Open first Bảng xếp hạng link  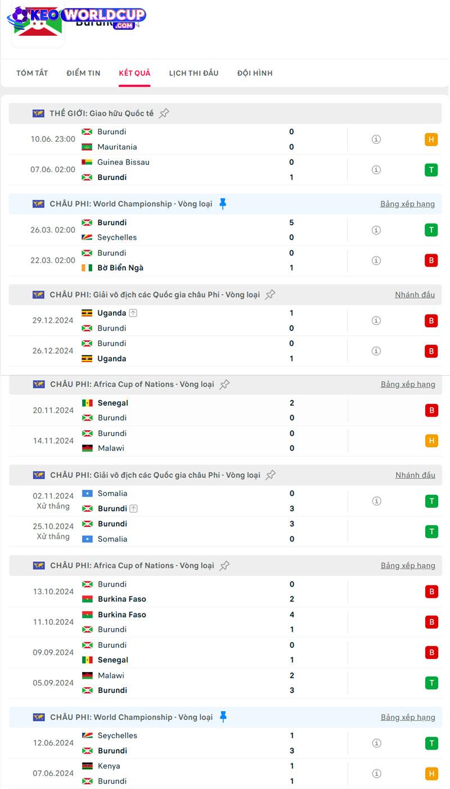[x=407, y=204]
